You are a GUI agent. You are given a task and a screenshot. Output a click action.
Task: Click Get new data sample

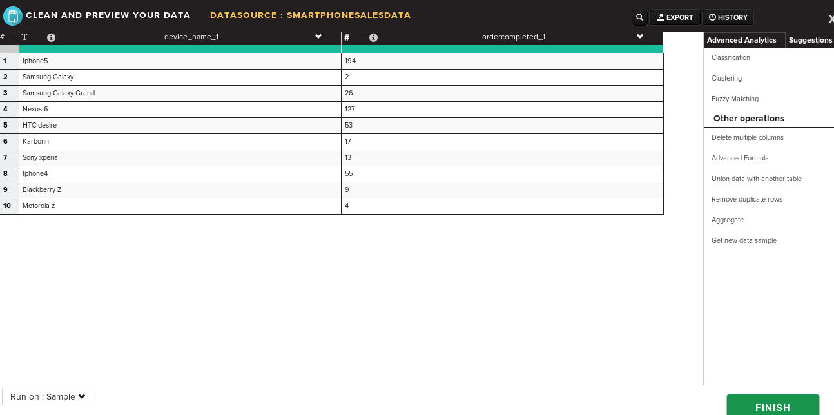click(x=744, y=240)
